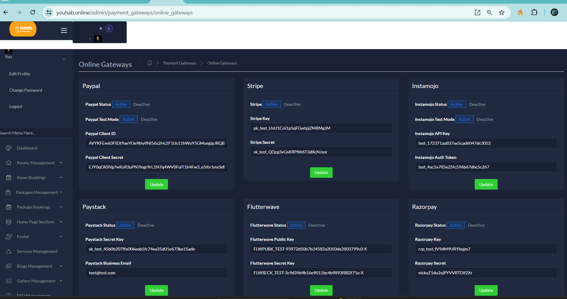Expand the Home Page Sections submenu

[61, 222]
